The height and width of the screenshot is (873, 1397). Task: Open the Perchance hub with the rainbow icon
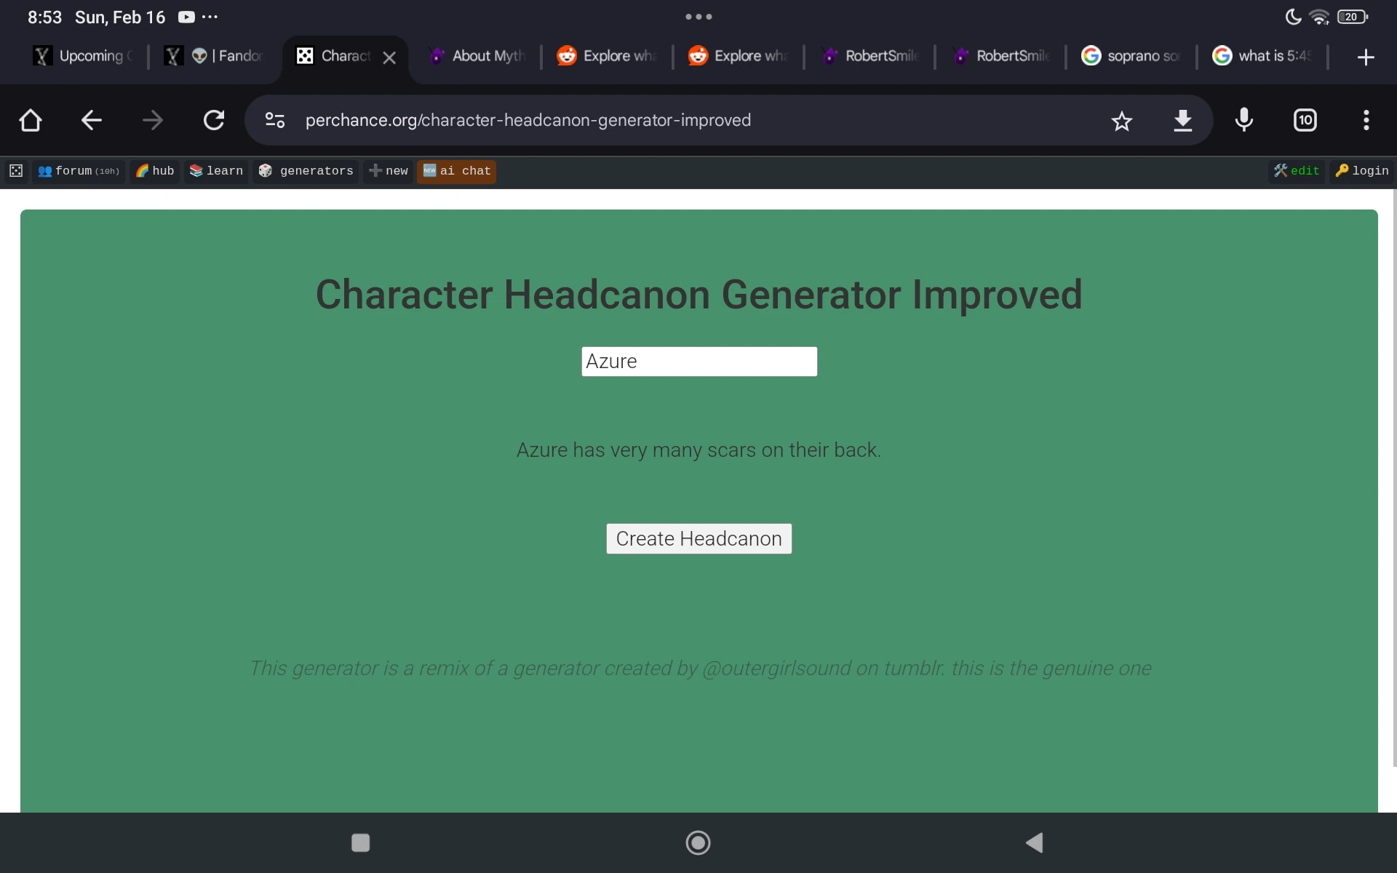point(154,171)
